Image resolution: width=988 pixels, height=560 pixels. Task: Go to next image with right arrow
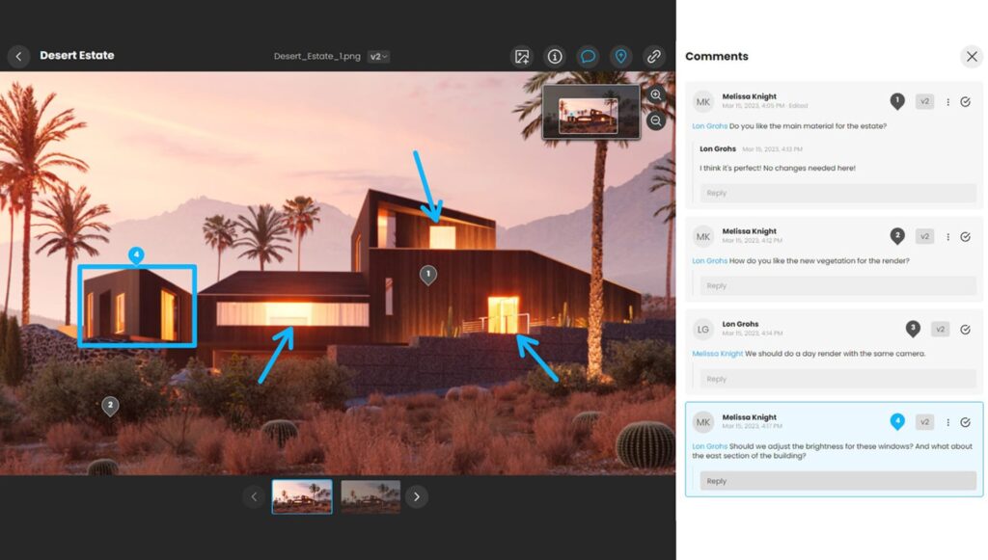[416, 496]
